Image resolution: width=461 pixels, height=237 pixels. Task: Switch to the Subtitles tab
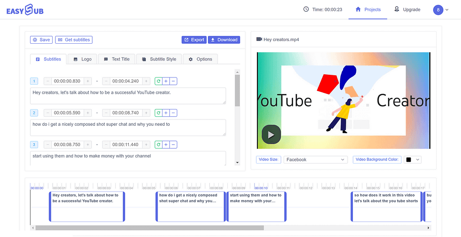48,59
